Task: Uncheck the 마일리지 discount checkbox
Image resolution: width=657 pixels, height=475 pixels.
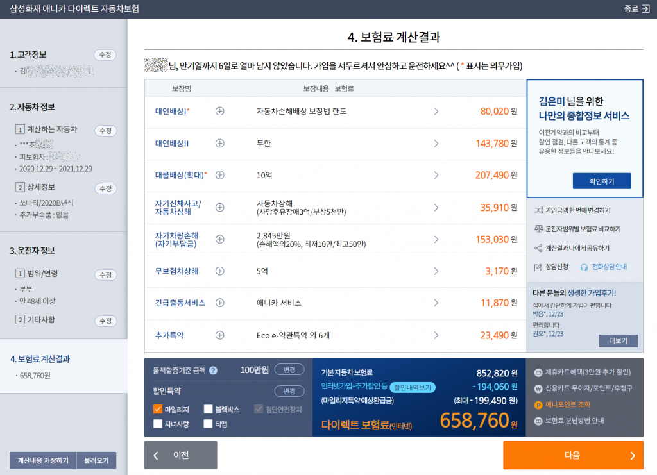Action: point(158,409)
